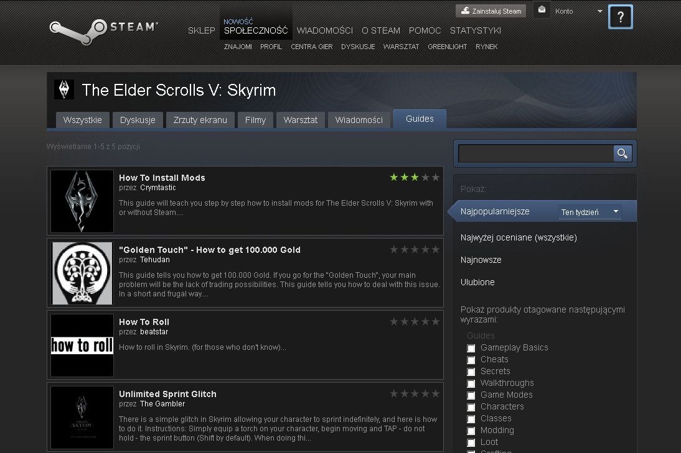Click Zainstaluj Steam button

(491, 11)
